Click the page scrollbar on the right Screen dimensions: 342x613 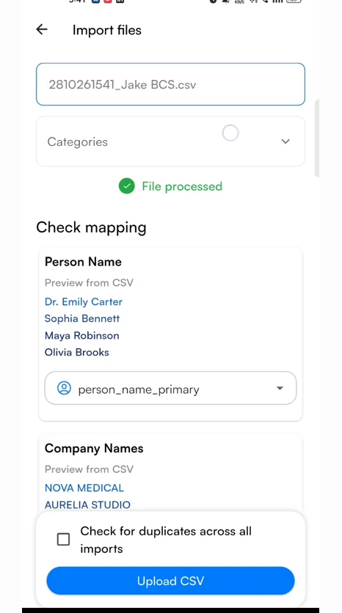(316, 138)
